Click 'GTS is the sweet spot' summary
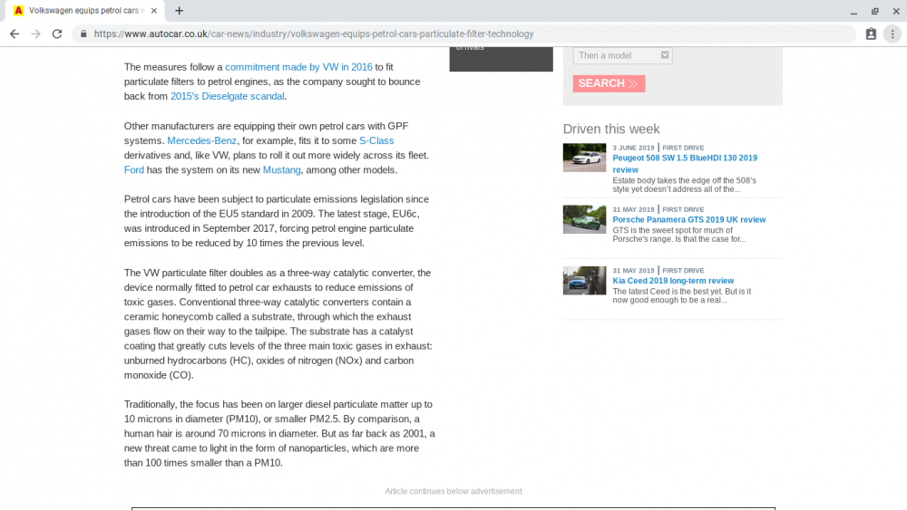Screen dimensions: 907x510 (679, 235)
